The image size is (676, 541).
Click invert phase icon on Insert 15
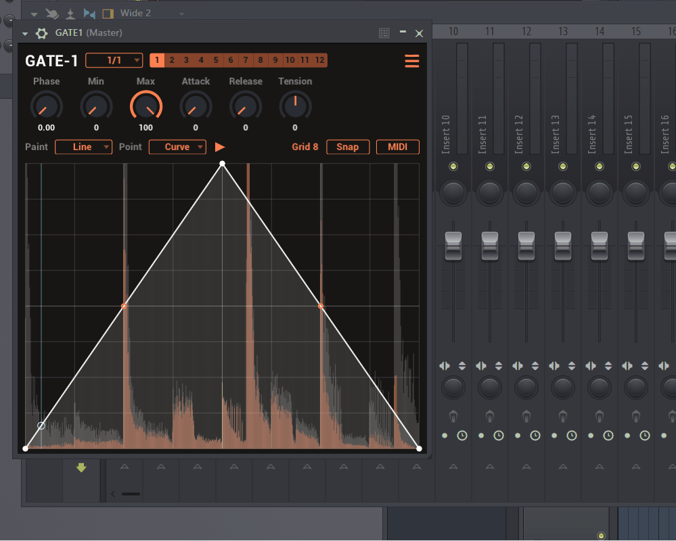[645, 366]
